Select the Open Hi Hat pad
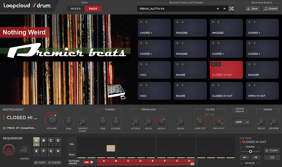Image resolution: width=282 pixels, height=167 pixels. click(x=262, y=90)
